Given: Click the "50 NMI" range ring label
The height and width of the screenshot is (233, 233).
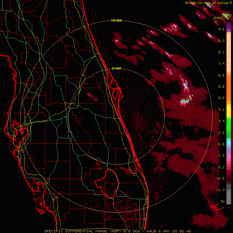Looking at the screenshot, I should [116, 68].
